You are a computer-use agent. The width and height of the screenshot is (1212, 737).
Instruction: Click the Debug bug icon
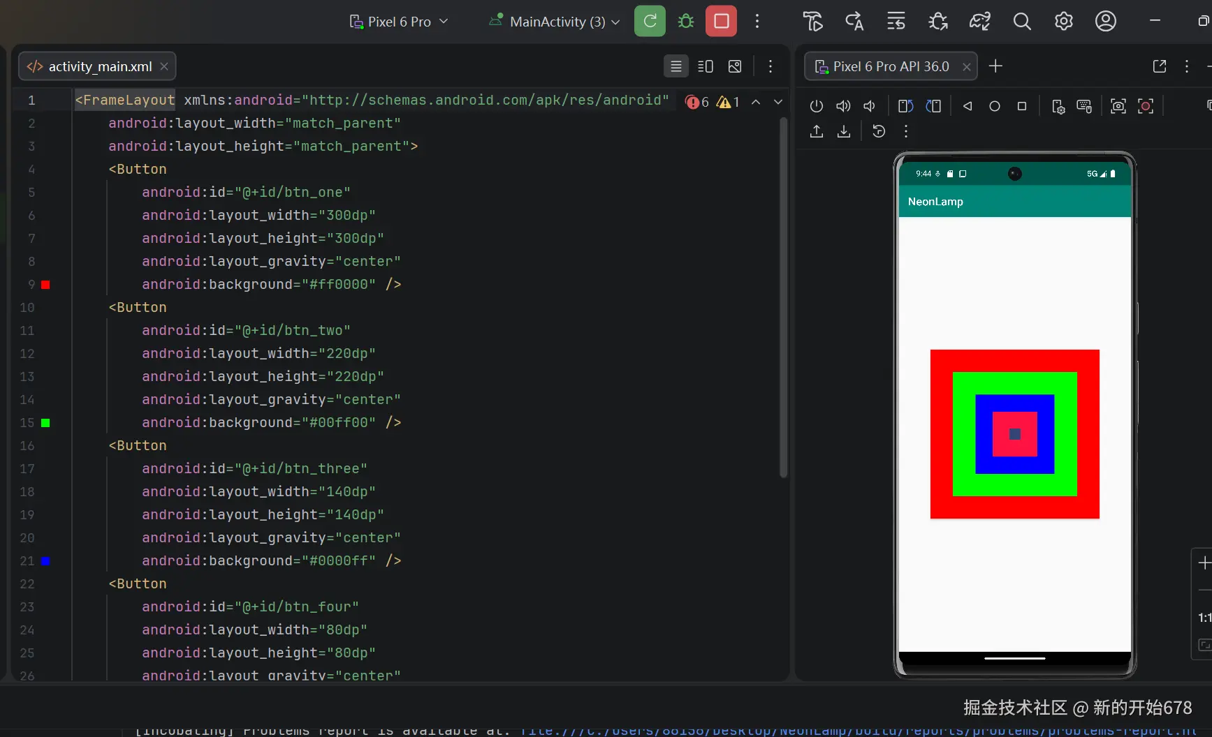pyautogui.click(x=686, y=21)
